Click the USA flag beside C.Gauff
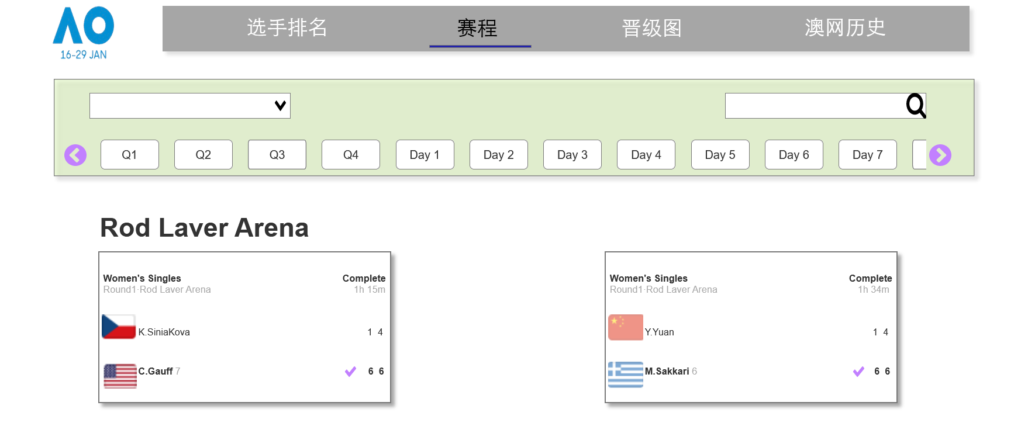 click(x=120, y=376)
